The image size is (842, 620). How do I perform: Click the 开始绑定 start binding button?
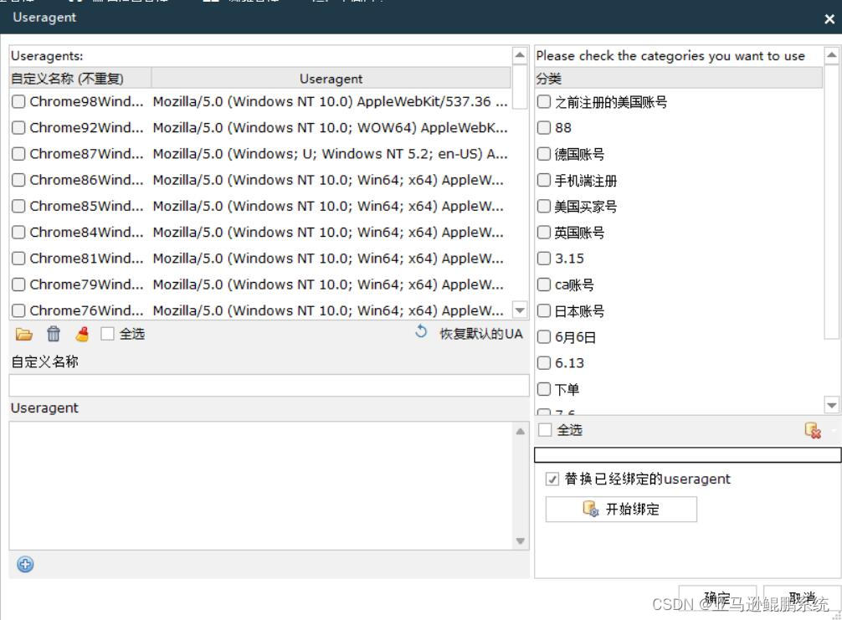click(621, 509)
